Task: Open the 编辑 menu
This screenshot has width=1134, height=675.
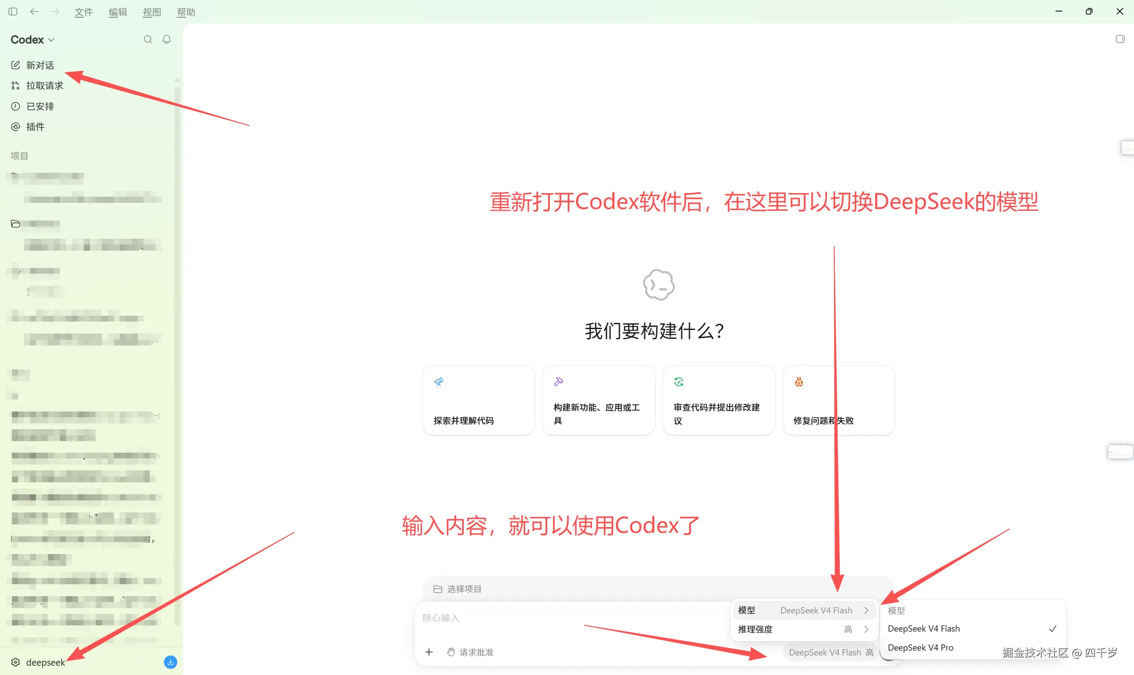Action: [117, 12]
